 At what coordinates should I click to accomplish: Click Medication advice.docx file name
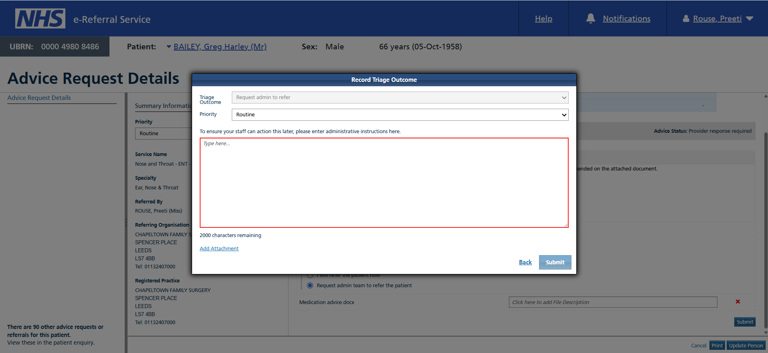tap(326, 302)
